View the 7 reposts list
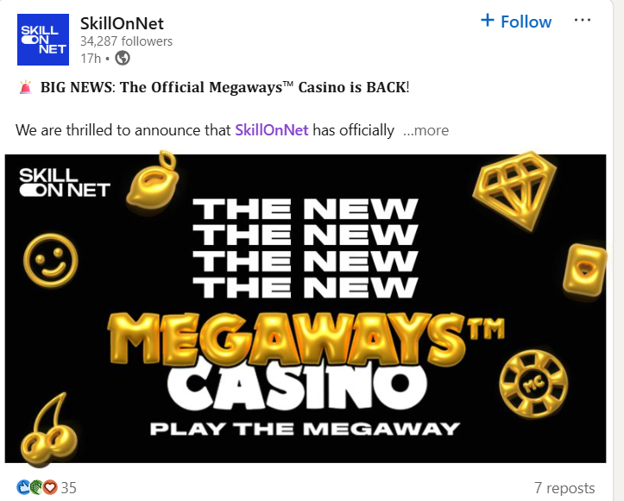The height and width of the screenshot is (501, 624). [x=564, y=487]
